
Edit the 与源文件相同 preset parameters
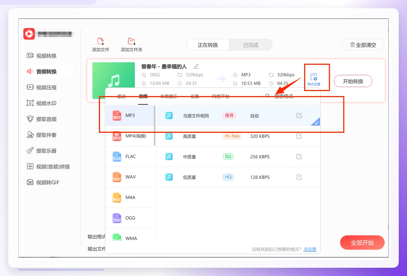299,116
